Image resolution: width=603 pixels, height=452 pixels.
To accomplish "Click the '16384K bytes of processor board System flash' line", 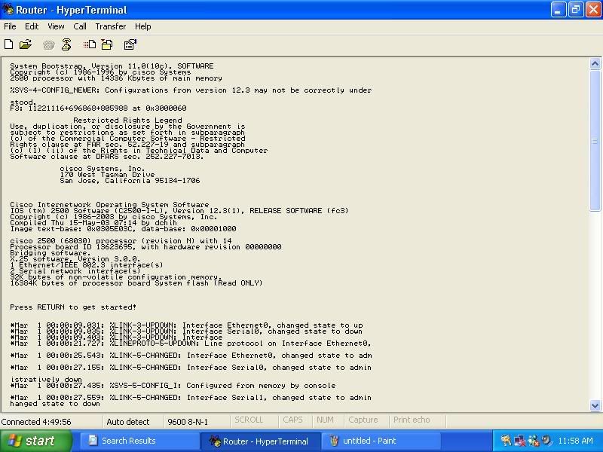I will pyautogui.click(x=136, y=283).
